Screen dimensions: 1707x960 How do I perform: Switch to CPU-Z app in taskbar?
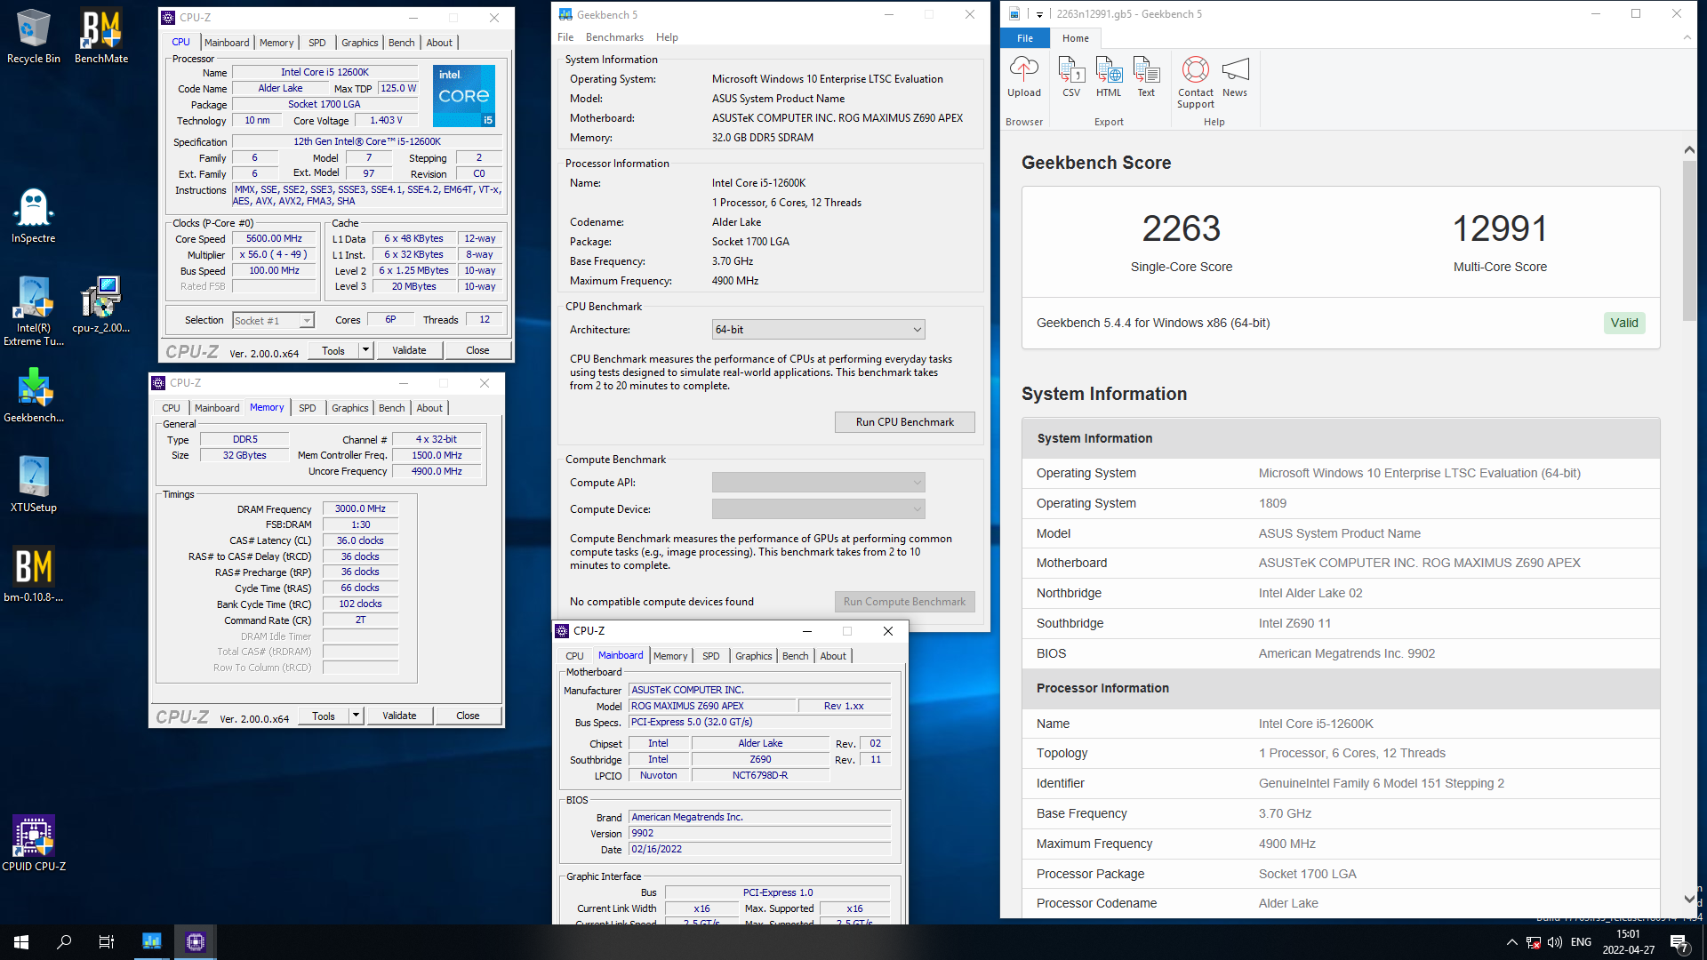(196, 942)
